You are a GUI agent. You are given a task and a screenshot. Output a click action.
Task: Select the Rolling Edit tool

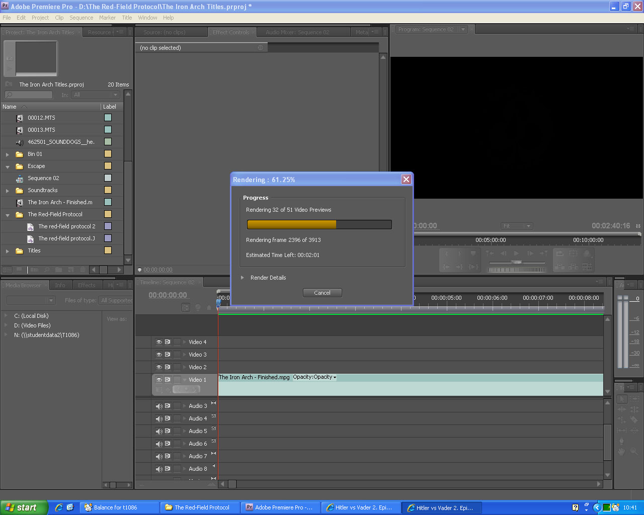pyautogui.click(x=634, y=409)
